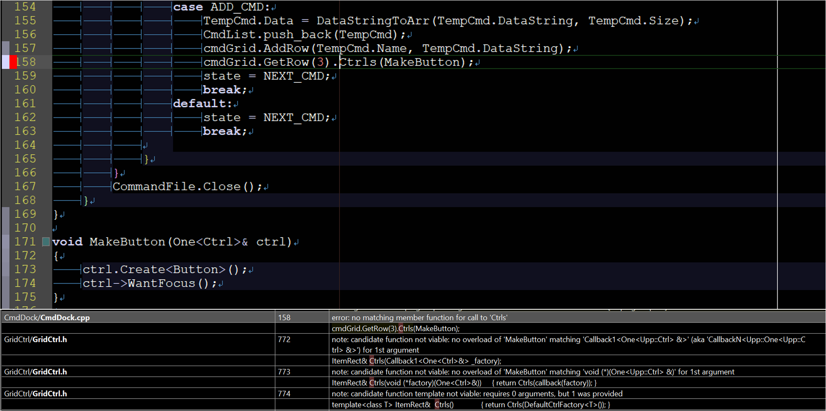
Task: Click the 'requires 0 arguments' note message
Action: coord(477,394)
